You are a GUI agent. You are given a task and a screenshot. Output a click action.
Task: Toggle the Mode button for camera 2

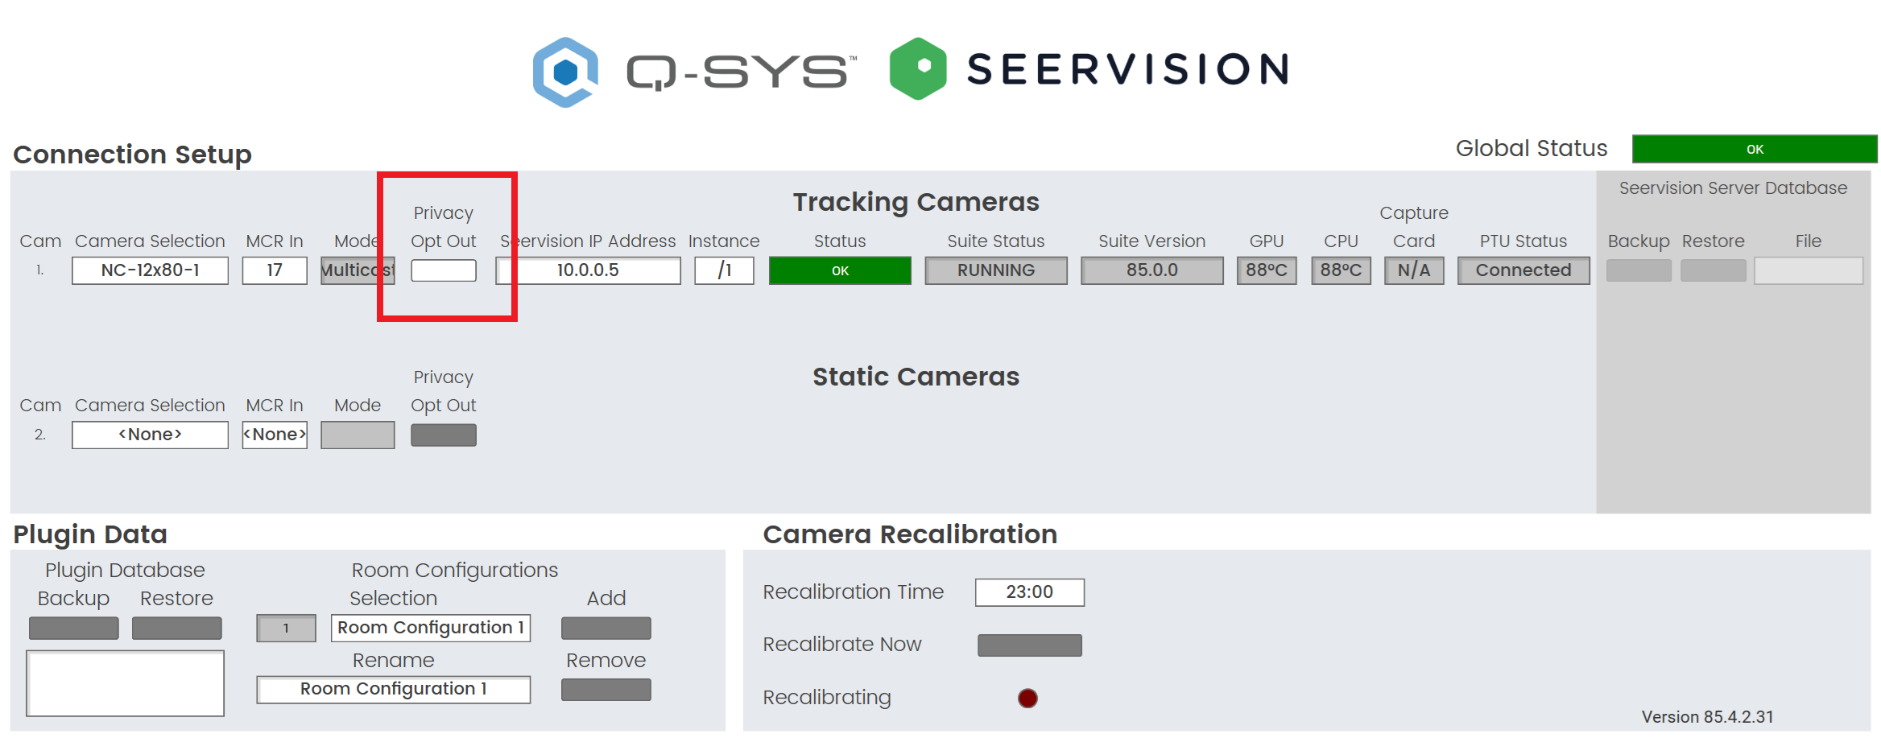pos(358,435)
